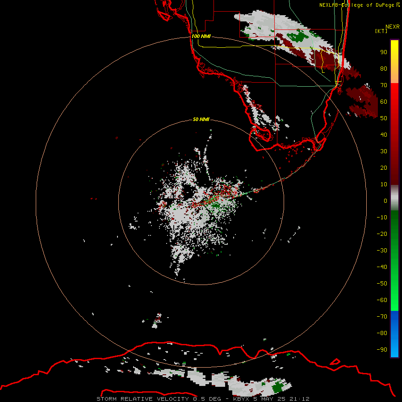Viewport: 402px width, 402px height.
Task: Click the -50 value on the velocity scale
Action: 382,284
